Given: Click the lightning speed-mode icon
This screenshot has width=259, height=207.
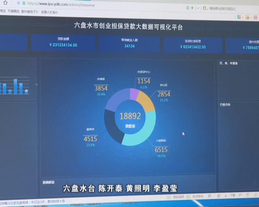Looking at the screenshot, I should pyautogui.click(x=191, y=7).
